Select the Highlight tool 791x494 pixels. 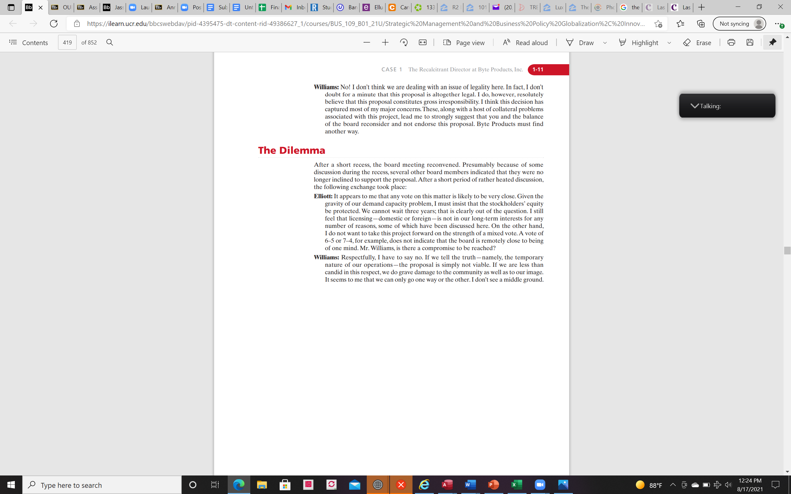[x=638, y=43]
